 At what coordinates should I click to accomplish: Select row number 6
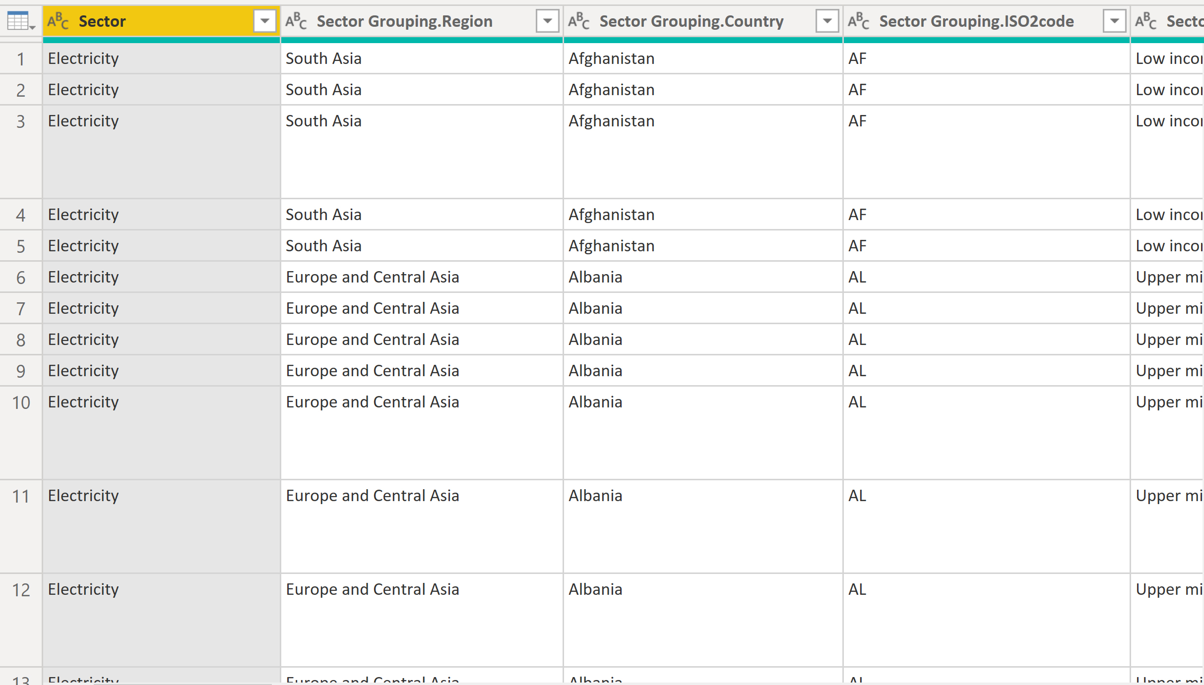coord(21,278)
